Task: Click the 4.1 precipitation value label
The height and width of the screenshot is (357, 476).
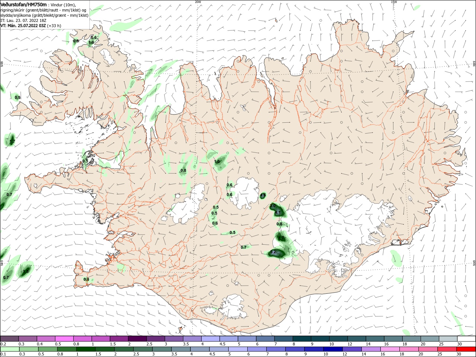Action: (x=277, y=213)
